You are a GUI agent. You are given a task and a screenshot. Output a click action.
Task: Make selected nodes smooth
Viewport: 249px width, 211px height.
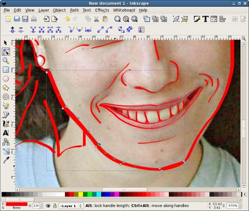pos(80,30)
